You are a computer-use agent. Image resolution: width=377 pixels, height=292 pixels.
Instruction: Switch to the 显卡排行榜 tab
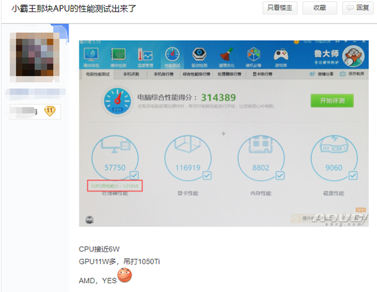point(263,74)
